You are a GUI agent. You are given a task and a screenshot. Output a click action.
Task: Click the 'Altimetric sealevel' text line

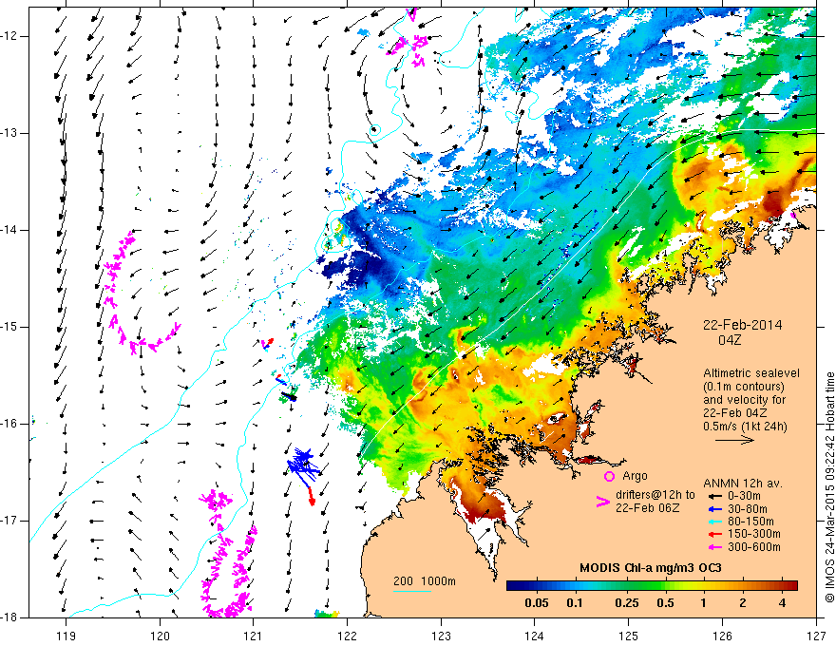pos(751,373)
